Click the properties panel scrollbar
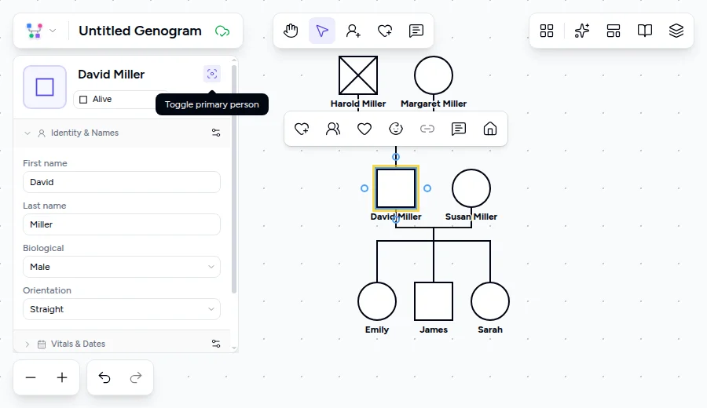The width and height of the screenshot is (707, 408). coord(233,179)
